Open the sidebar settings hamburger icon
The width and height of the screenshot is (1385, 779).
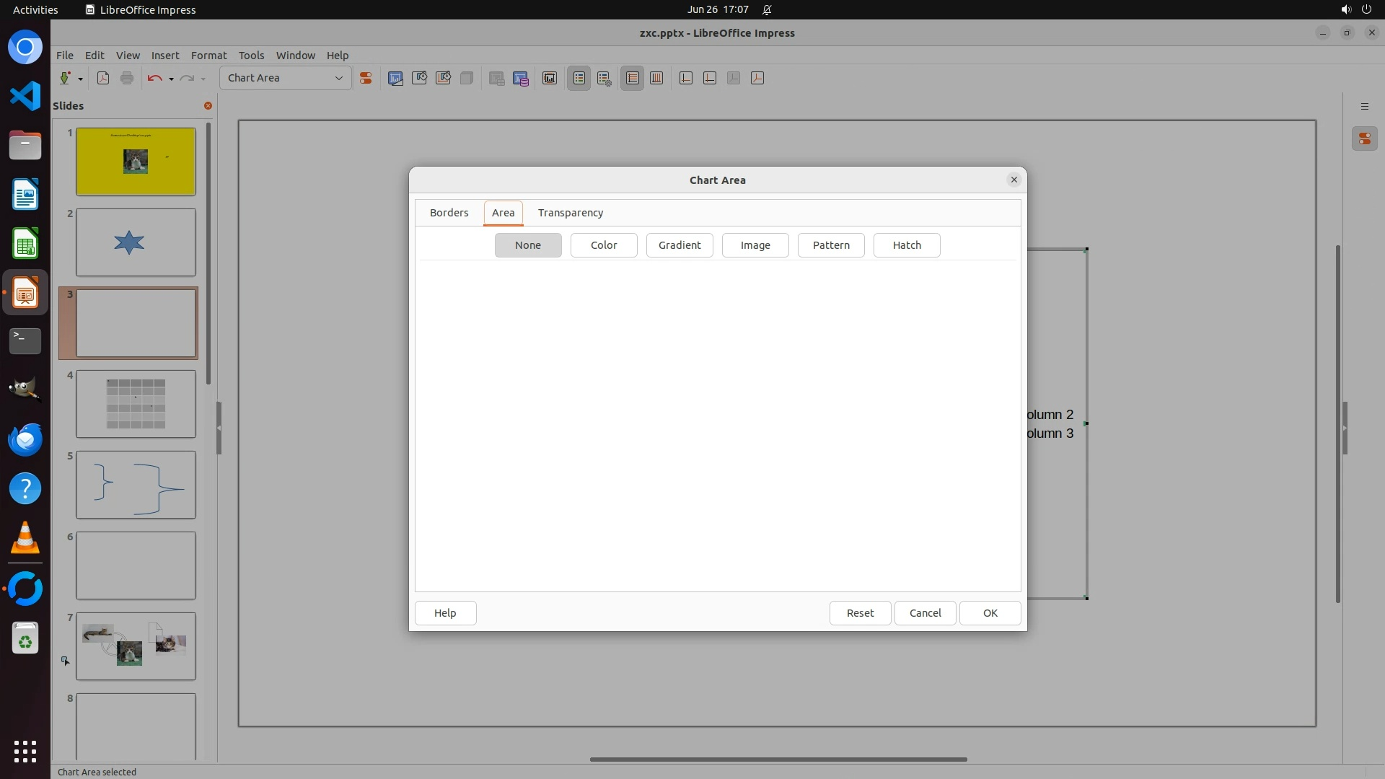pyautogui.click(x=1364, y=106)
